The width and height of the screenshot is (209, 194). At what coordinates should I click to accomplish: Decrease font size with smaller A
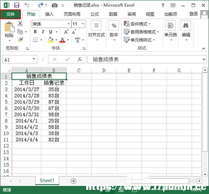coord(74,32)
